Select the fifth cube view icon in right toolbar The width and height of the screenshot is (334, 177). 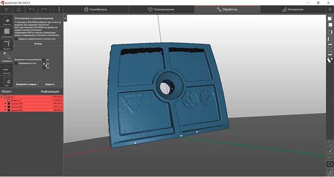click(x=330, y=46)
